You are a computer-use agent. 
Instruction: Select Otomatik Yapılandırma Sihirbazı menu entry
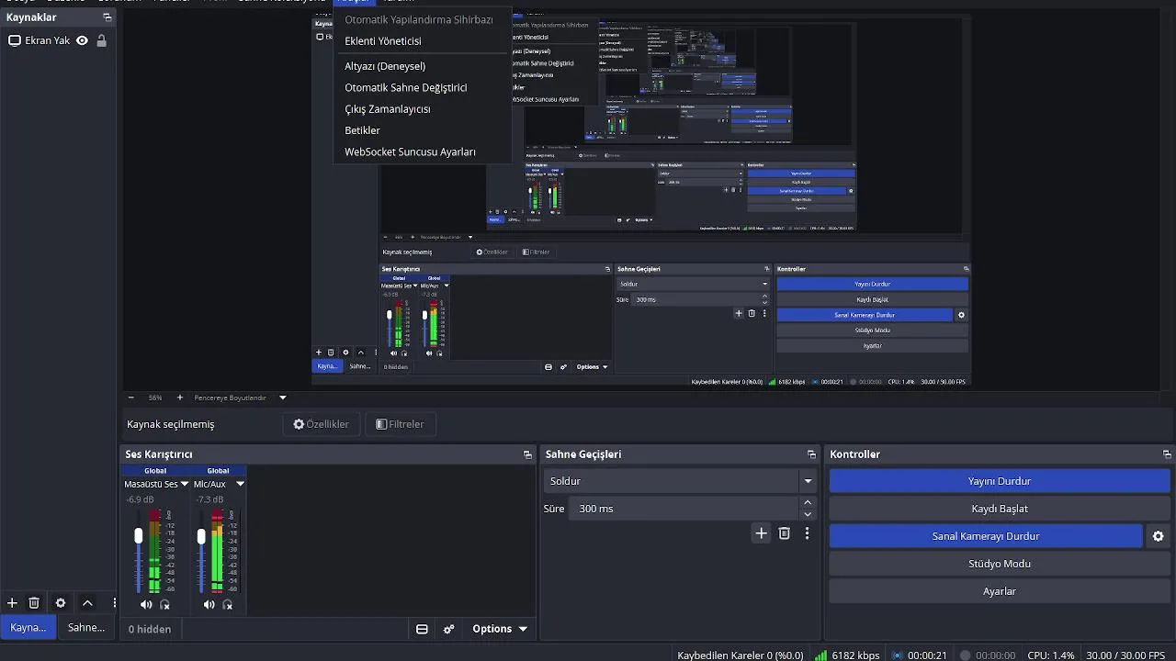(419, 19)
